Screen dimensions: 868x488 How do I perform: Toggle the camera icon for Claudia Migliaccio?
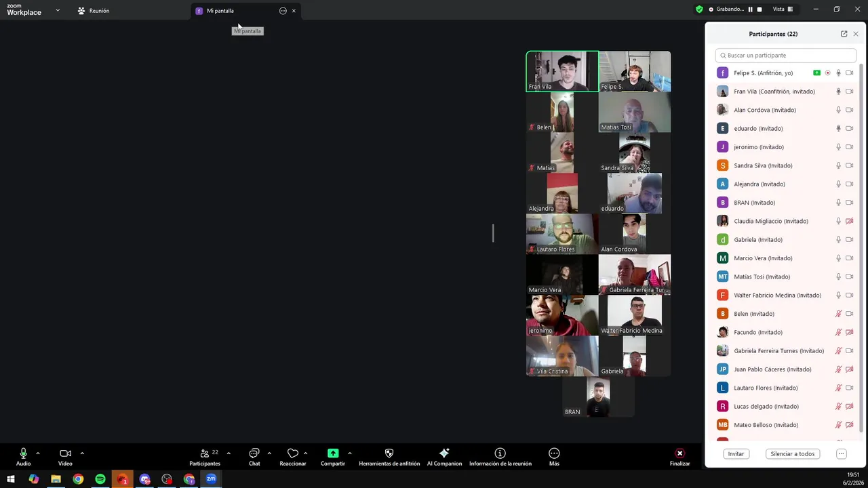[849, 221]
